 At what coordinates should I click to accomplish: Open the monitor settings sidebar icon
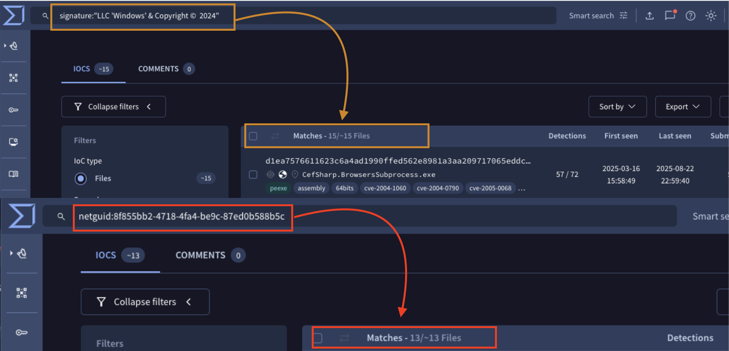point(14,142)
